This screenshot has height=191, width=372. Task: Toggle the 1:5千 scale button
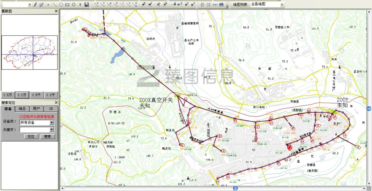37,95
